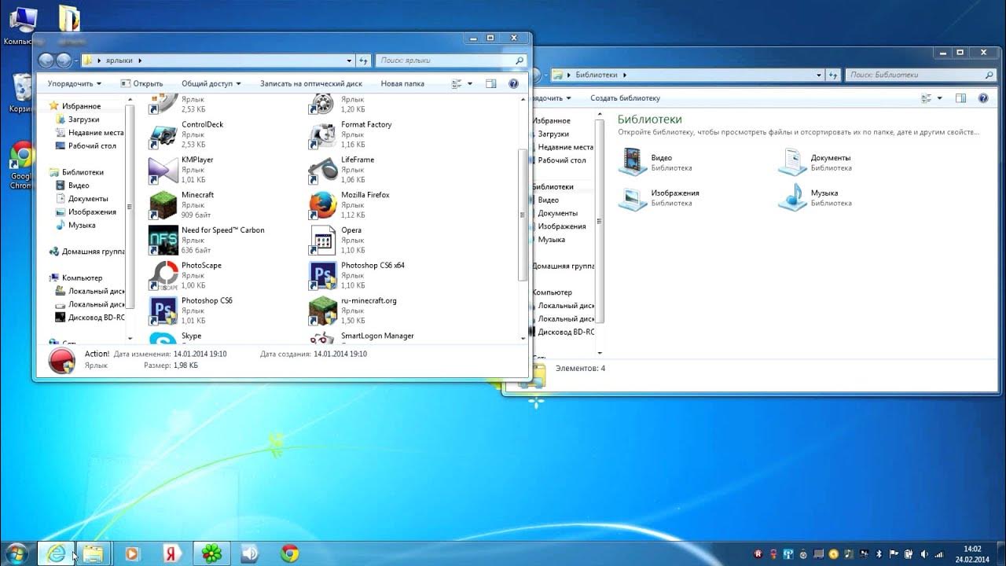Viewport: 1006px width, 566px height.
Task: Toggle preview pane in ярлыки window
Action: (x=491, y=83)
